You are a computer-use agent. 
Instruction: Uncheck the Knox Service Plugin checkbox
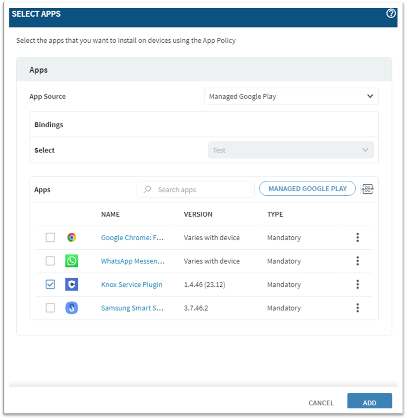click(x=50, y=285)
